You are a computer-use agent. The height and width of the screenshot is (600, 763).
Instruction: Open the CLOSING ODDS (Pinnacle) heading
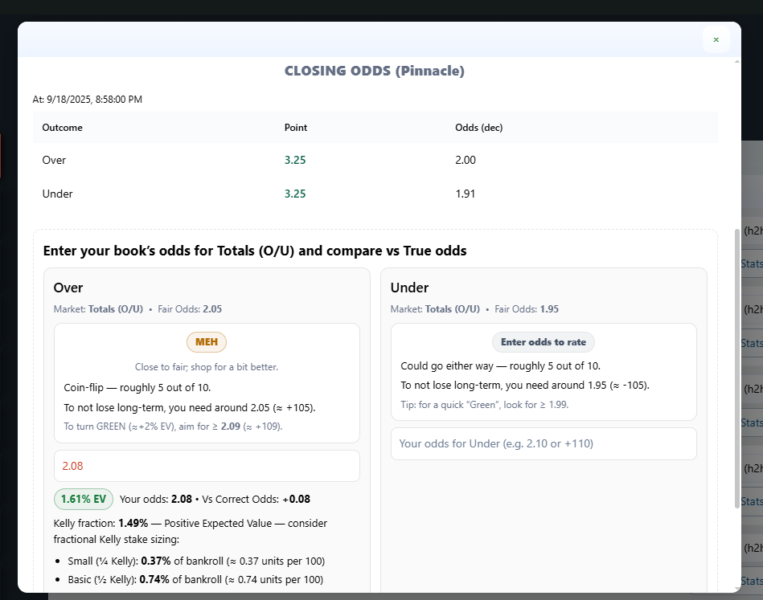[375, 71]
